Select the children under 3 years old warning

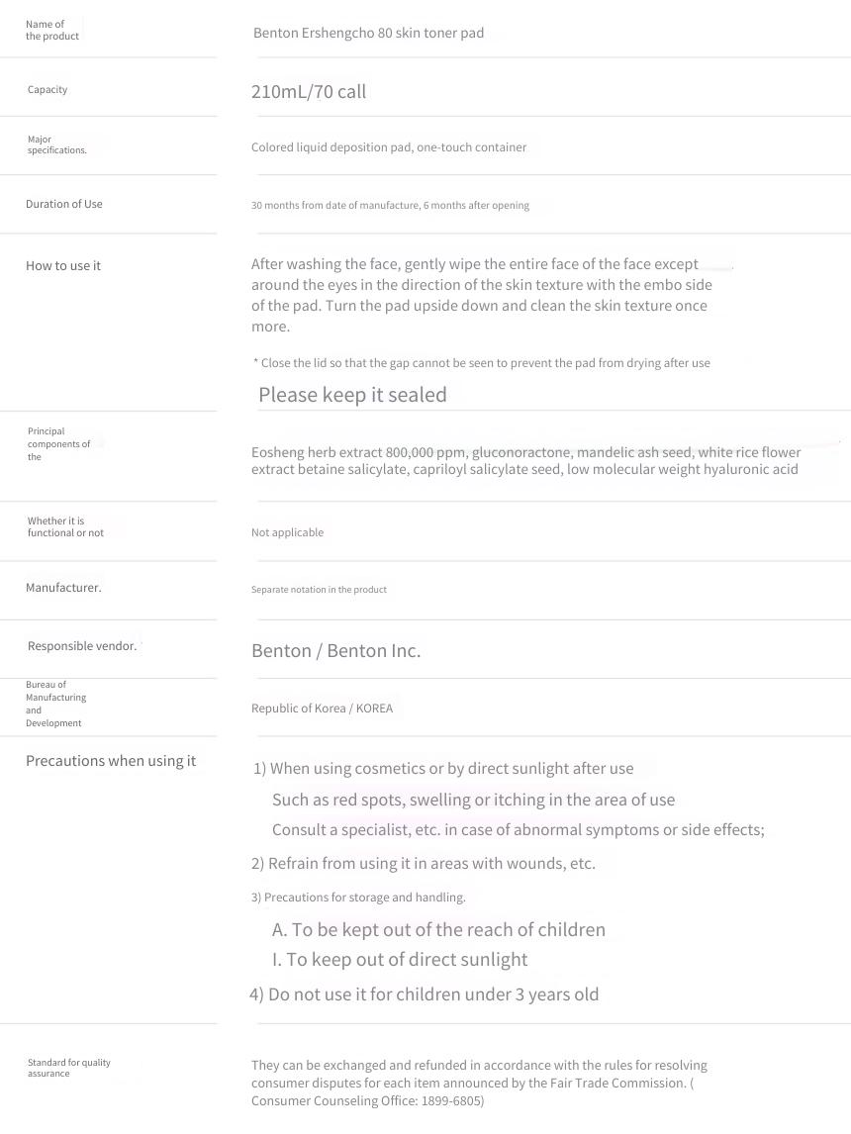click(x=425, y=994)
